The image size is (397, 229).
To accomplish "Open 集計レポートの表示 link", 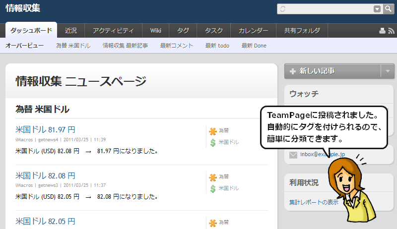I will coord(314,202).
